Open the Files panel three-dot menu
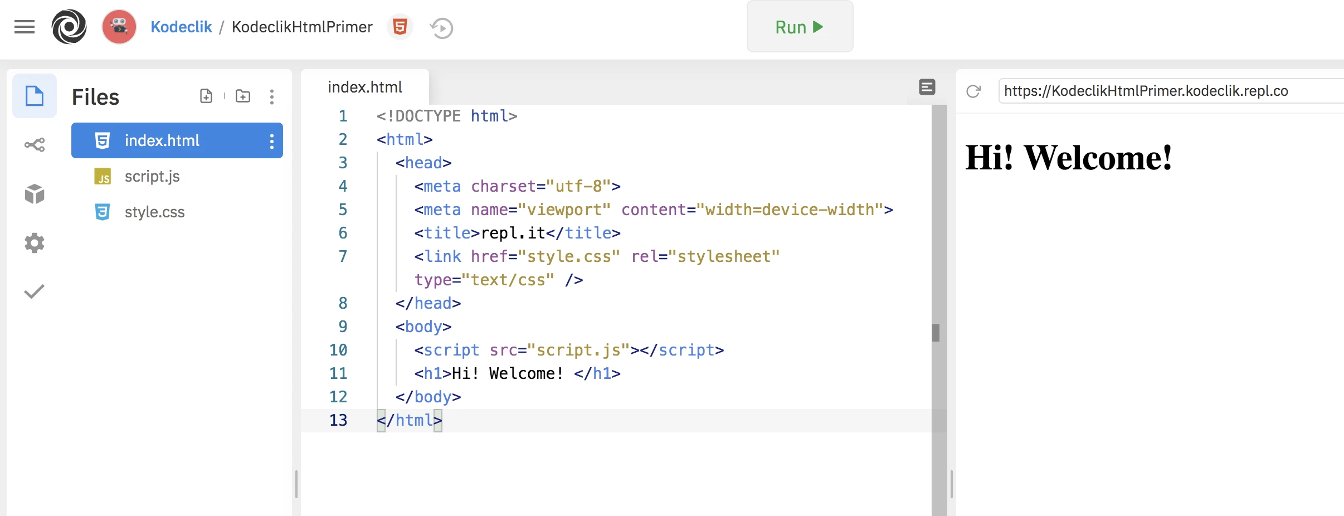1344x516 pixels. point(272,97)
